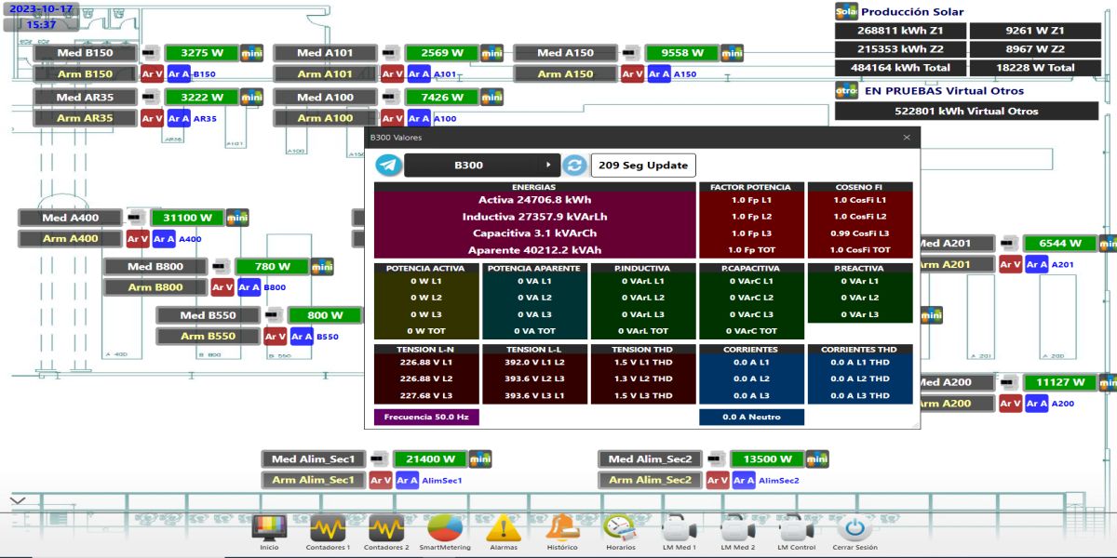The image size is (1117, 558).
Task: Click the 209 Seg Update button
Action: 641,165
